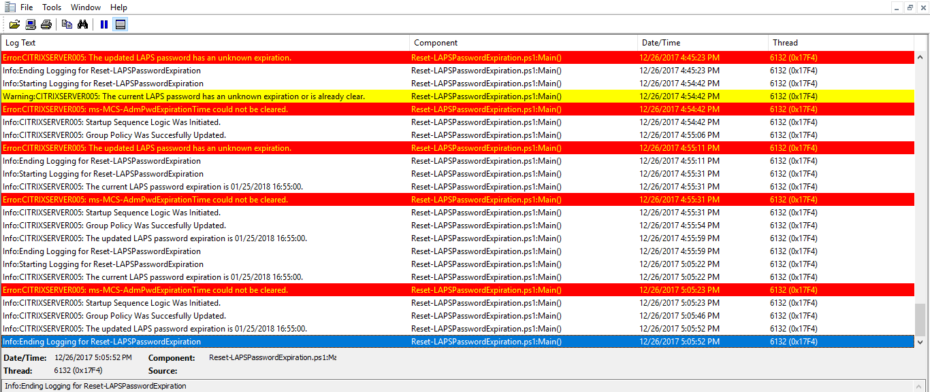Click the Date/Time value in the details pane
Viewport: 930px width, 392px height.
coord(93,358)
